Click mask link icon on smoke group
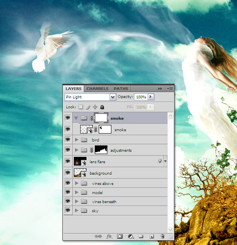The width and height of the screenshot is (237, 245). point(91,118)
